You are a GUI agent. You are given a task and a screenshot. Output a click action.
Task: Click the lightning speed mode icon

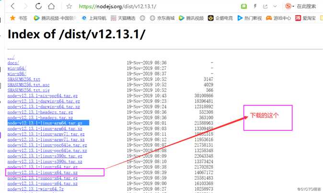[255, 6]
